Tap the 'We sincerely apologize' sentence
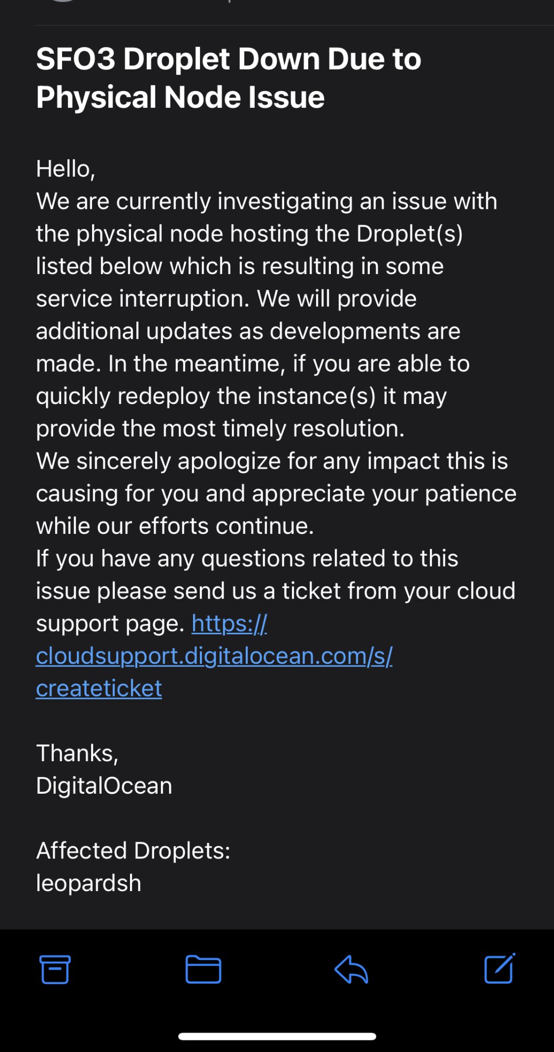Screen dimensions: 554x1052 click(x=276, y=493)
